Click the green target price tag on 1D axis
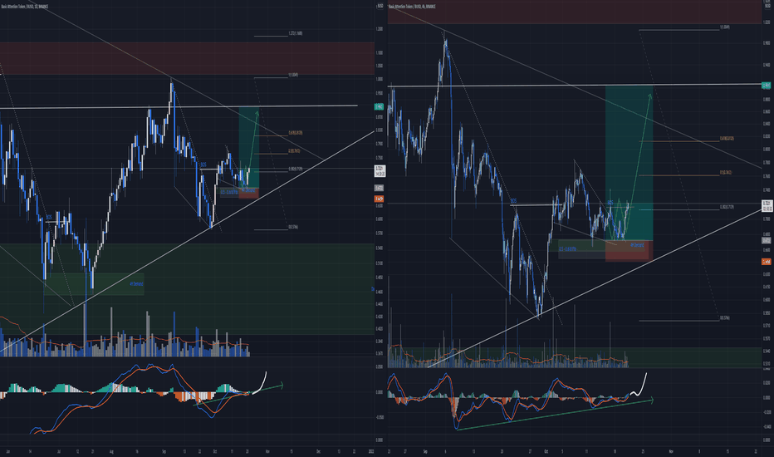This screenshot has width=774, height=457. point(379,106)
